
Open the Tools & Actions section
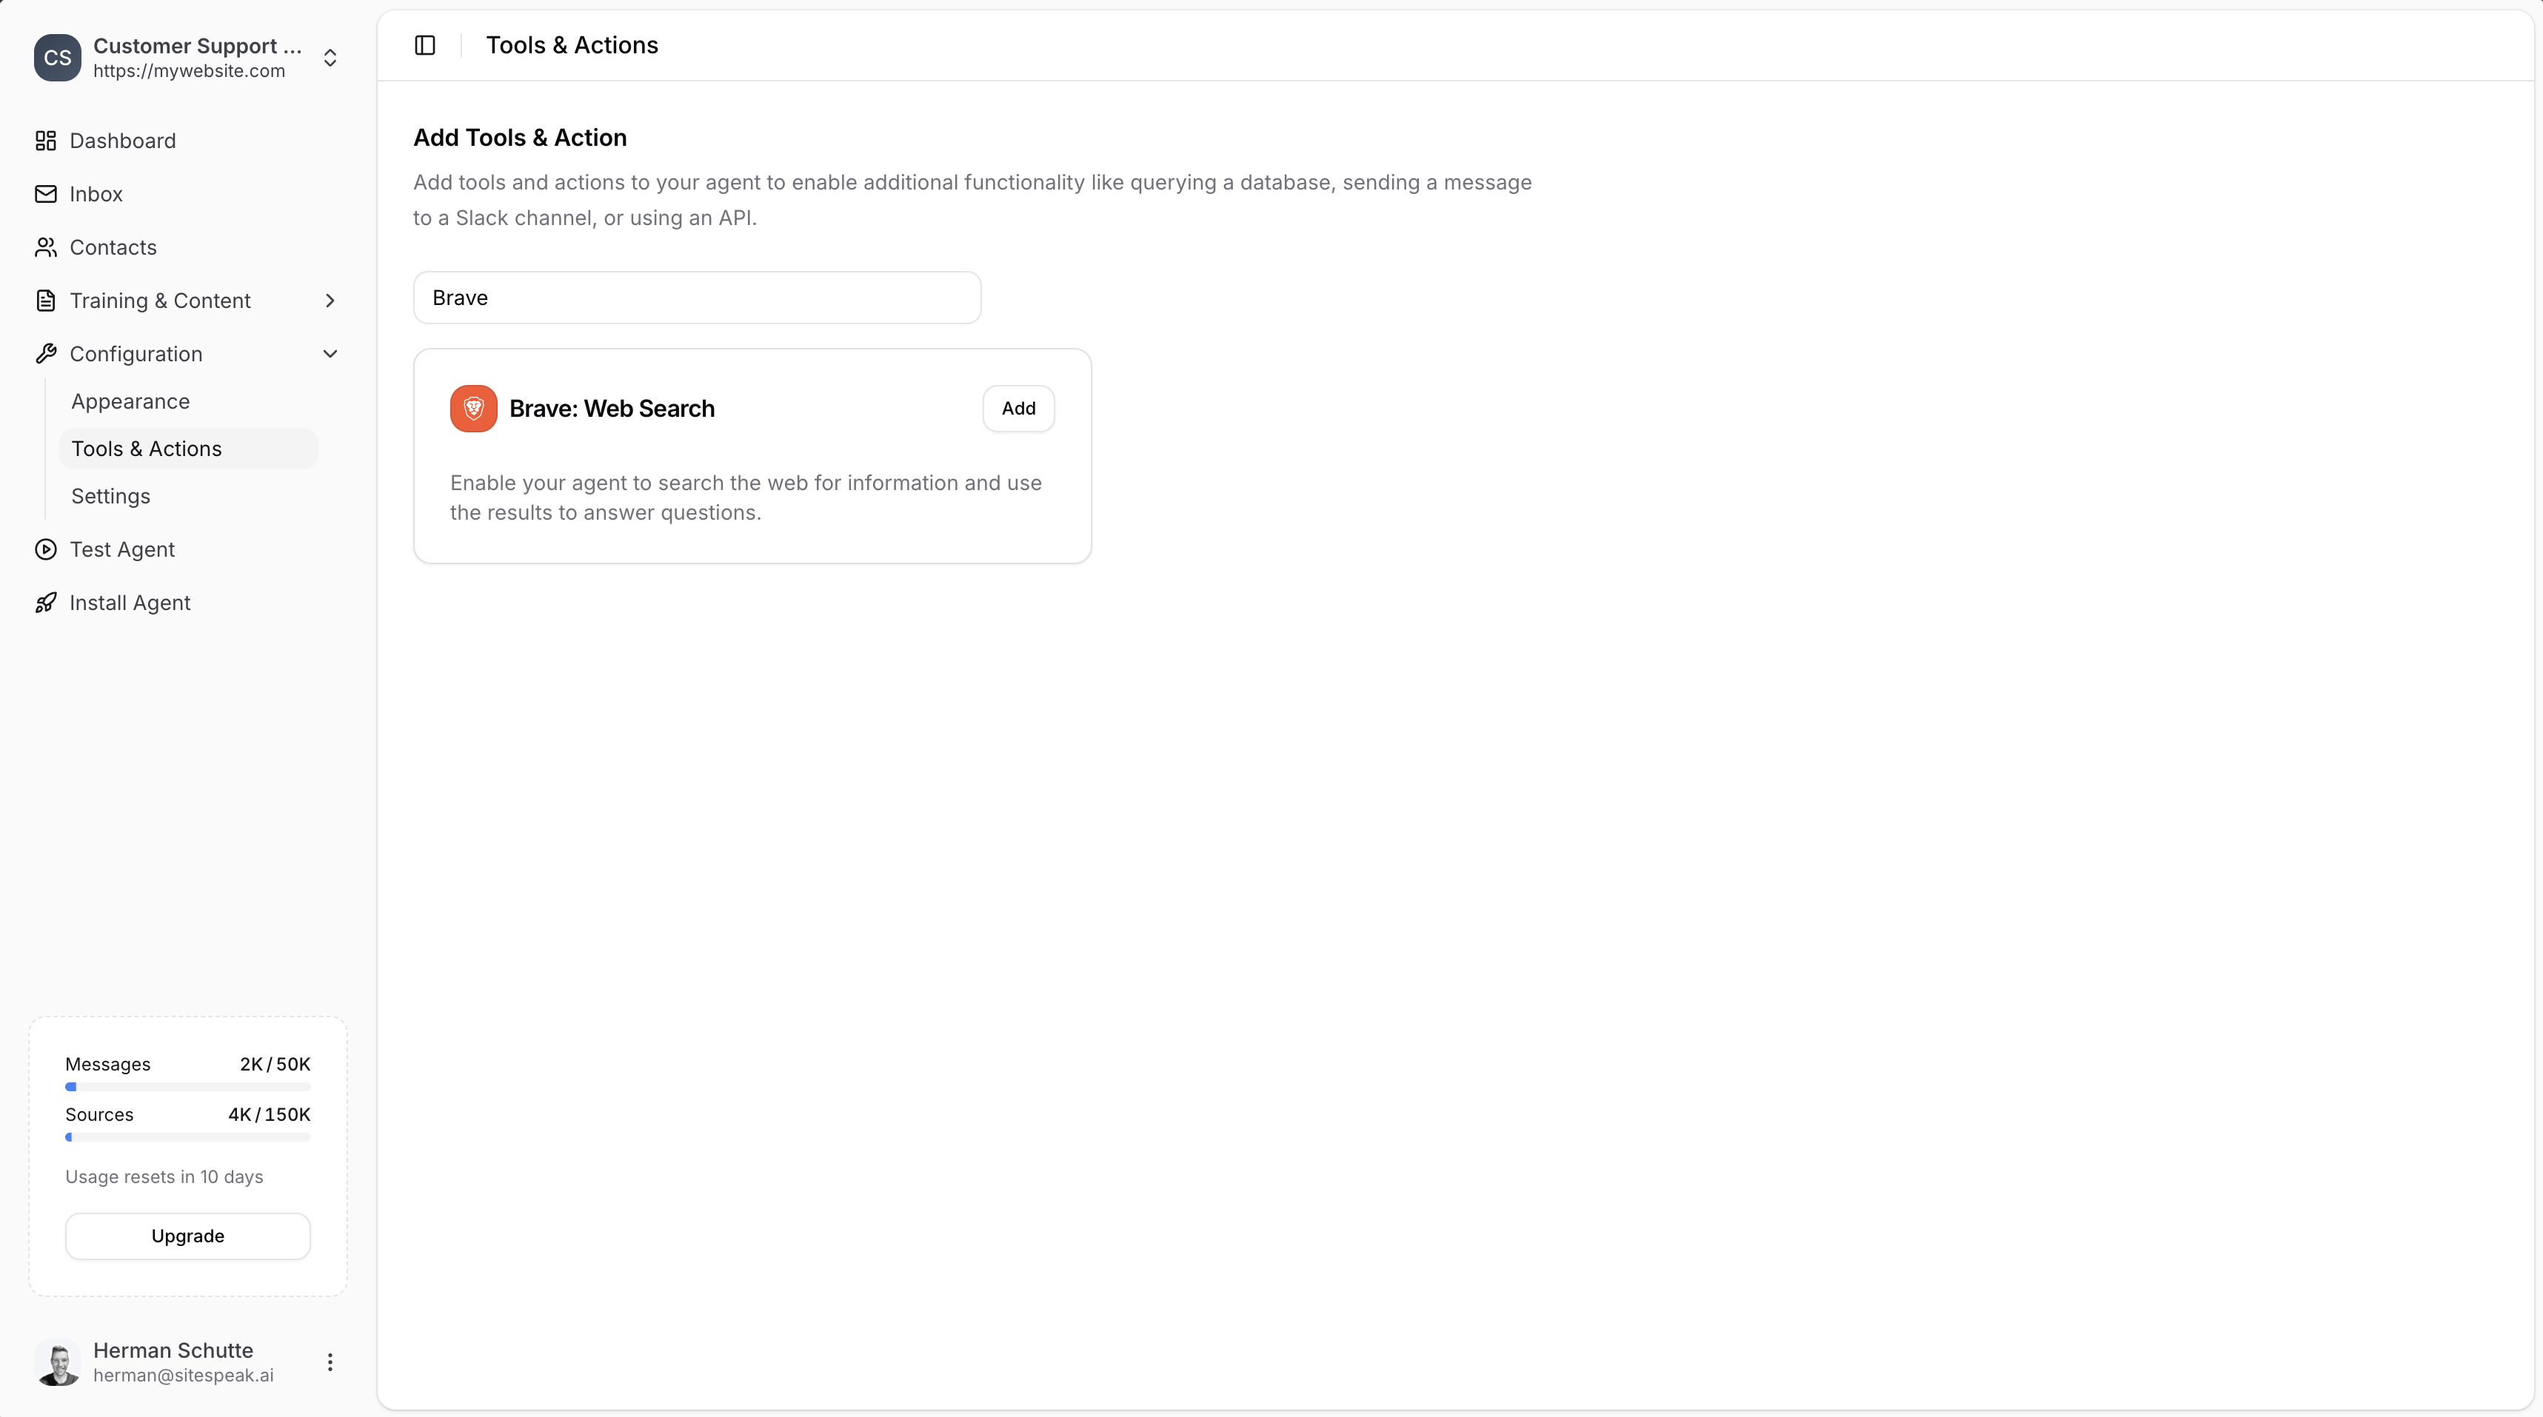click(146, 448)
